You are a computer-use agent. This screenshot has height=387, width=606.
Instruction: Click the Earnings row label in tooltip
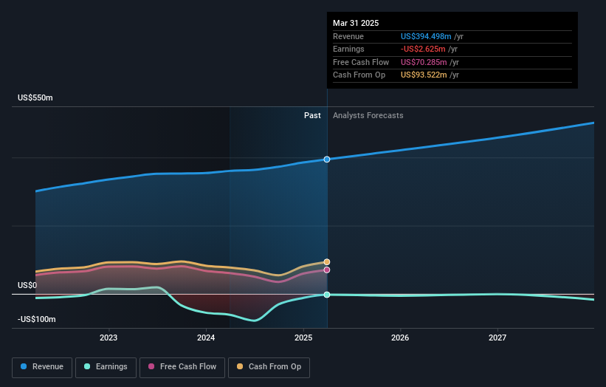348,49
